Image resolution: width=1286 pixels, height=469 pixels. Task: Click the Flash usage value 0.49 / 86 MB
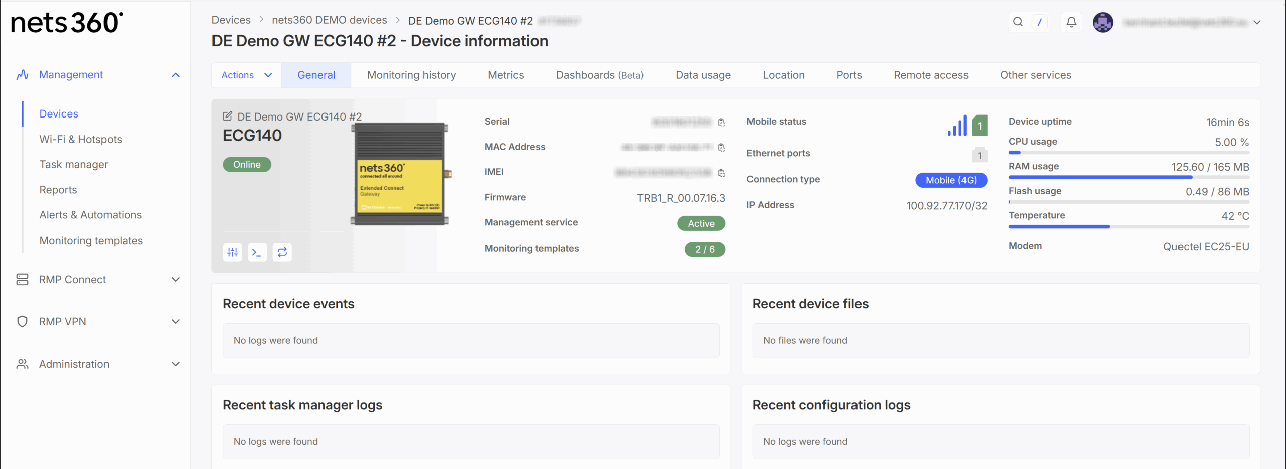[1217, 192]
